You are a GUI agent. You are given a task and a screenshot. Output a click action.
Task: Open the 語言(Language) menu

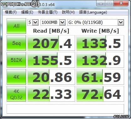point(93,12)
